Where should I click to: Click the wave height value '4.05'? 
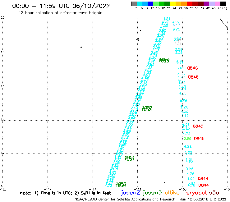tap(183, 93)
